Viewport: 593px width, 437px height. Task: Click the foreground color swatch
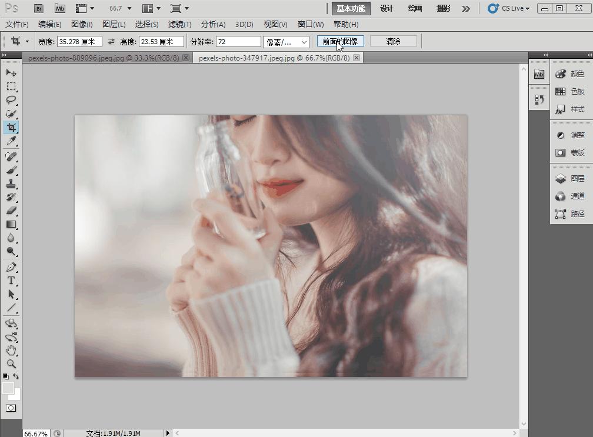point(8,388)
